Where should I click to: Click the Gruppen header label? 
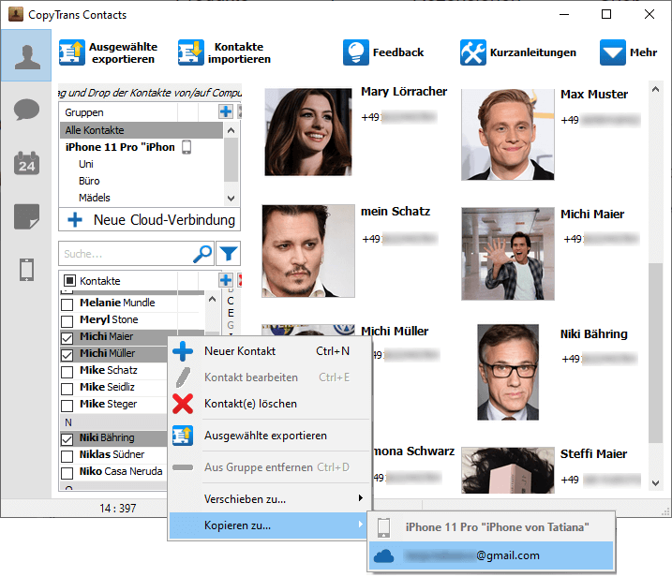(x=84, y=112)
